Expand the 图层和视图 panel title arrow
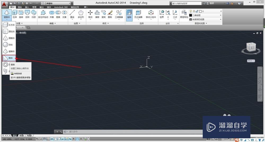Screen dimensions: 265x142 click(x=206, y=23)
